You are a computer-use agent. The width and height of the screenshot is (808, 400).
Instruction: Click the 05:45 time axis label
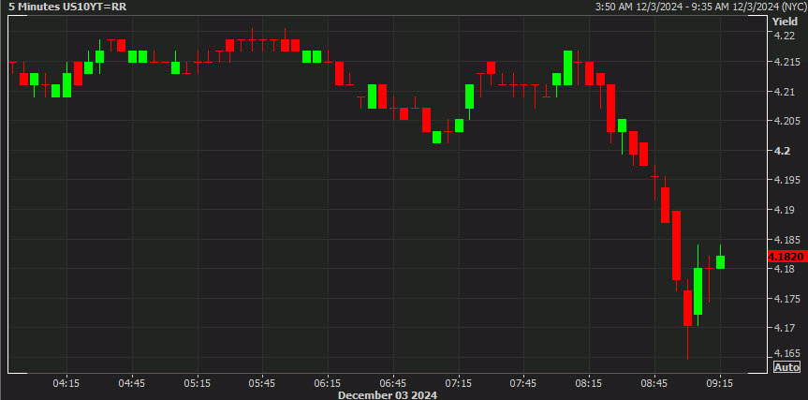(262, 383)
